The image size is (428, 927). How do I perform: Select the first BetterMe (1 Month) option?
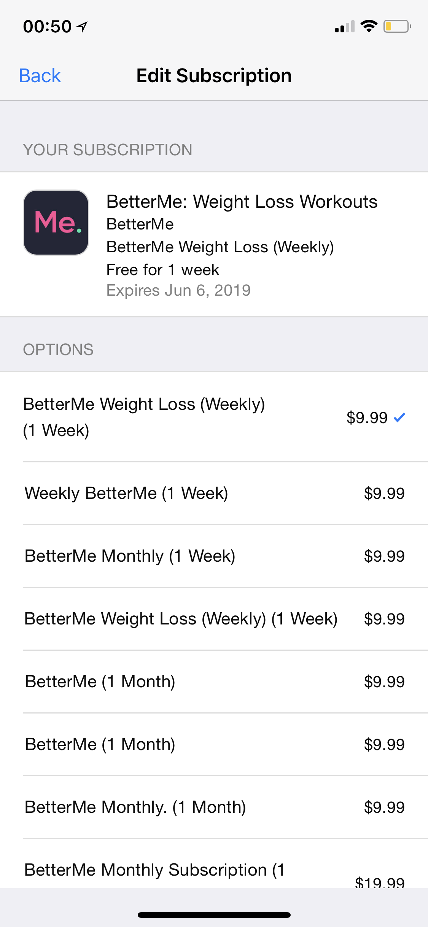pos(214,682)
